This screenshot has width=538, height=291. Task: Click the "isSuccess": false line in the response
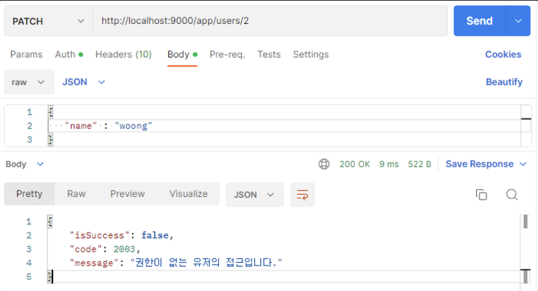pyautogui.click(x=122, y=235)
